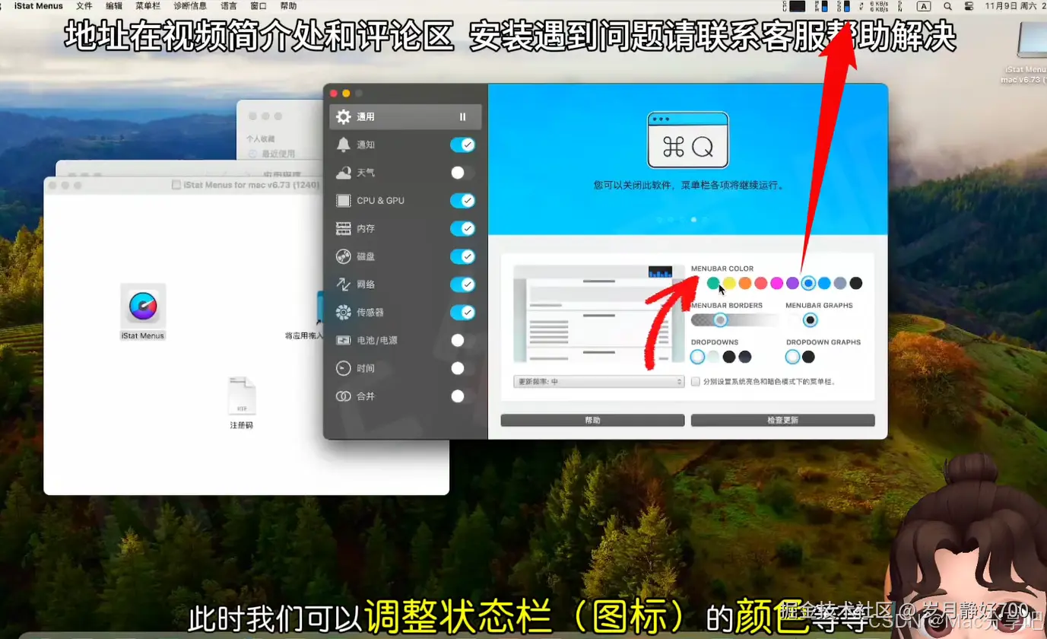Screen dimensions: 1047x639
Task: Select the 磁盘 (Disk) section icon
Action: coord(344,256)
